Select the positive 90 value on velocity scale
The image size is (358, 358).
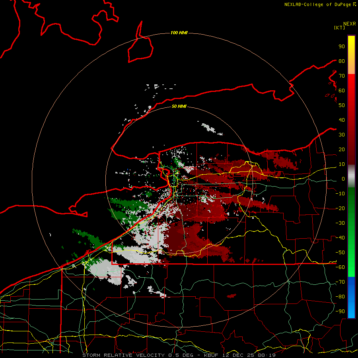pyautogui.click(x=342, y=47)
